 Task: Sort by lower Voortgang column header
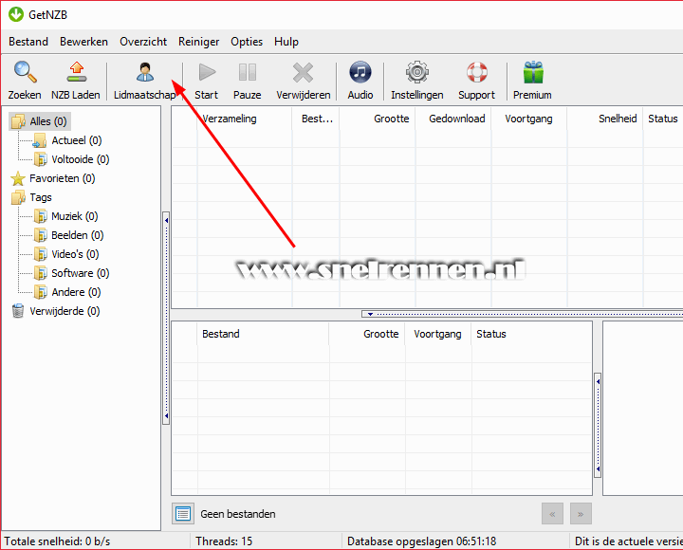click(437, 334)
